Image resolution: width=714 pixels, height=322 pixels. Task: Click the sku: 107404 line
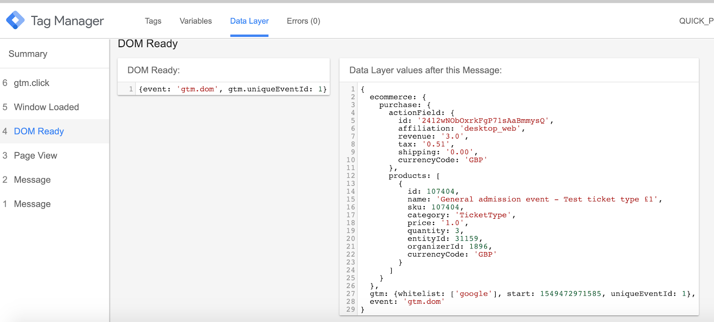click(x=436, y=207)
